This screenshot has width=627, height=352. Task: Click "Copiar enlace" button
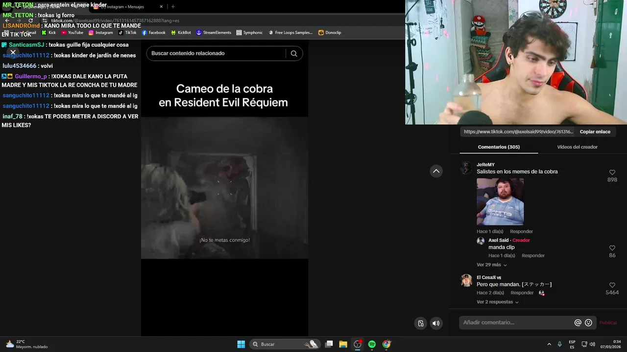[595, 132]
